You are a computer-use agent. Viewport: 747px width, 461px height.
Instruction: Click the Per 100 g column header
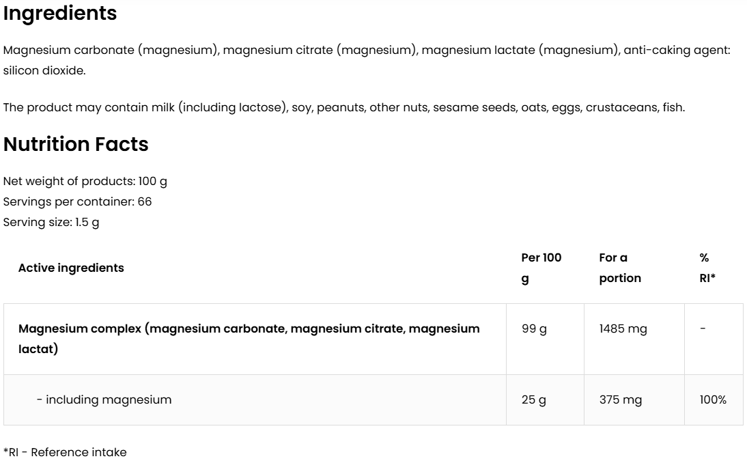[x=541, y=268]
